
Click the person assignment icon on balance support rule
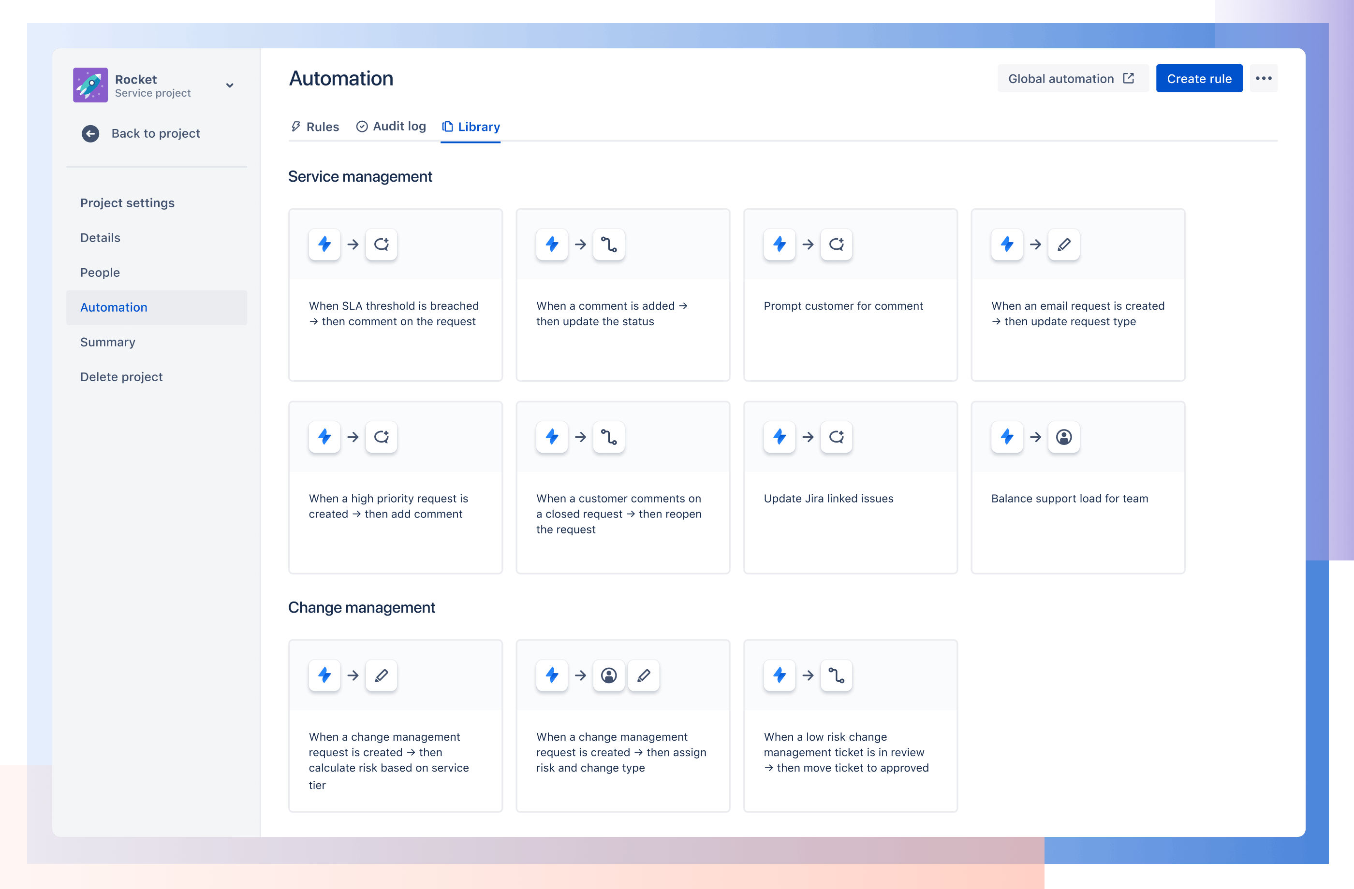[x=1063, y=437]
